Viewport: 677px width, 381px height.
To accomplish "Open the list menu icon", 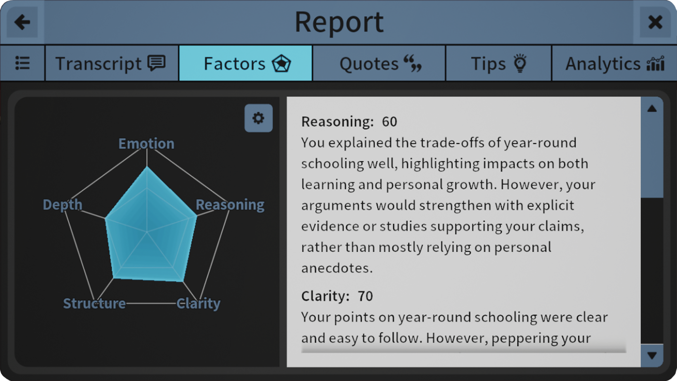I will coord(22,63).
